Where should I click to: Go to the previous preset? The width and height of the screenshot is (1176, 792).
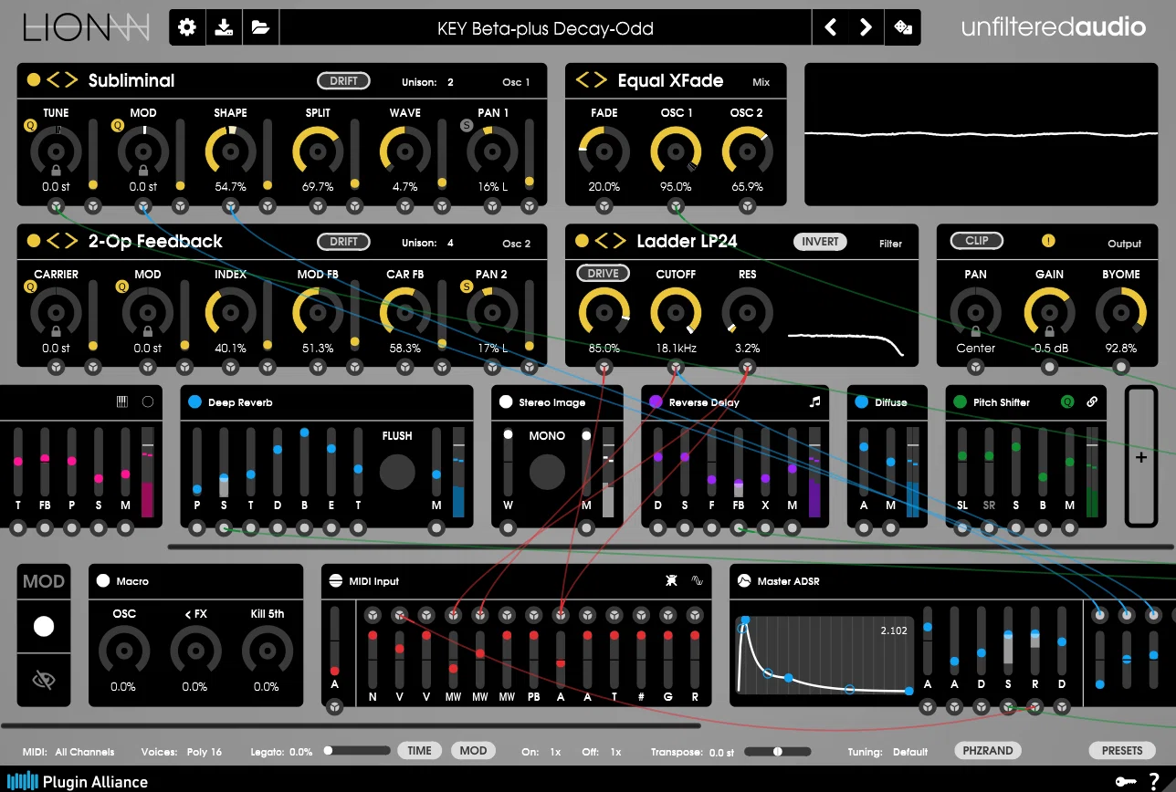[x=831, y=27]
